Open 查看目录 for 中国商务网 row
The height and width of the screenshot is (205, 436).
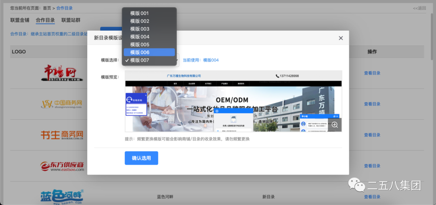(372, 104)
